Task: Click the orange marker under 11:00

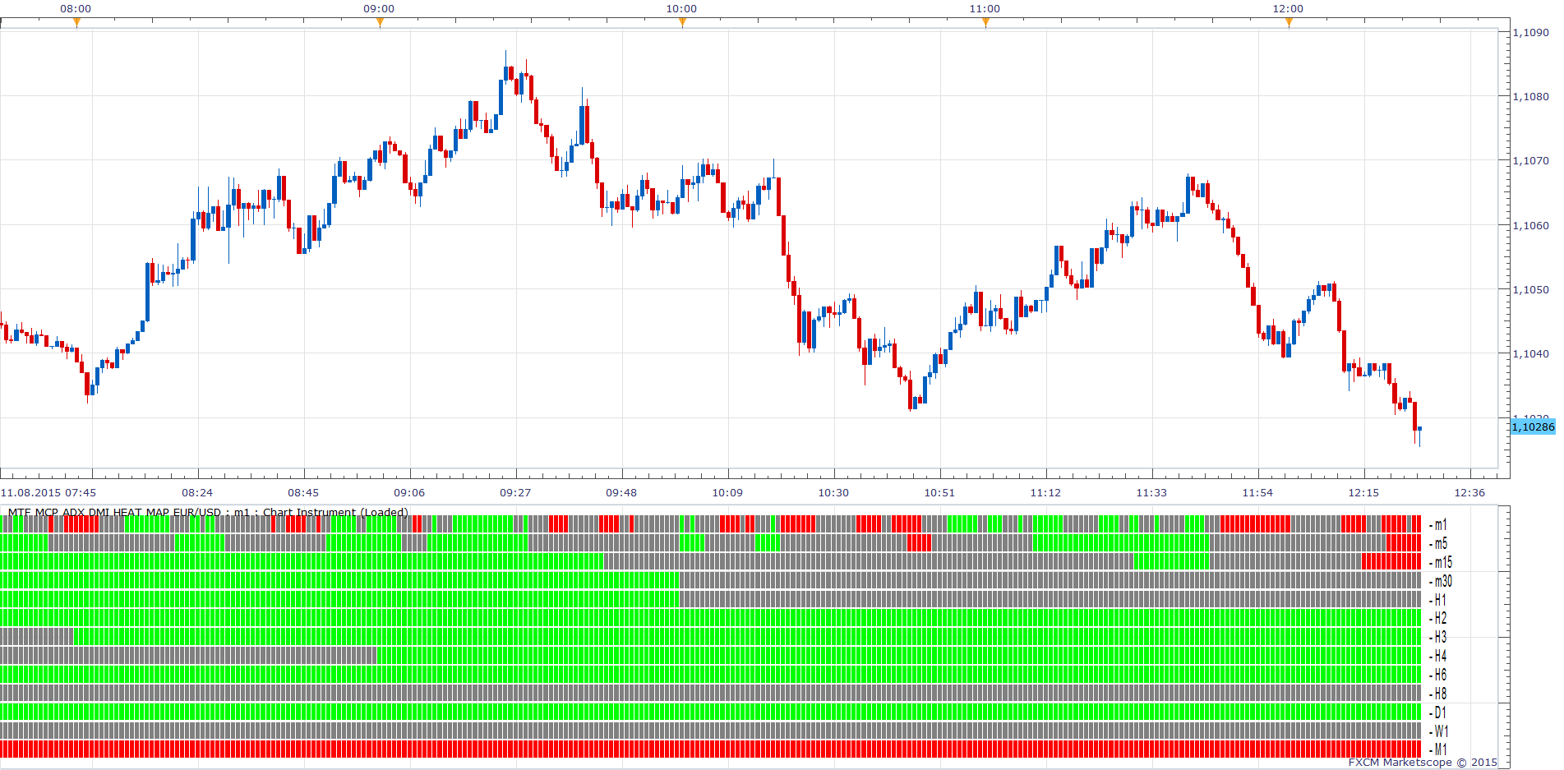Action: pos(985,22)
